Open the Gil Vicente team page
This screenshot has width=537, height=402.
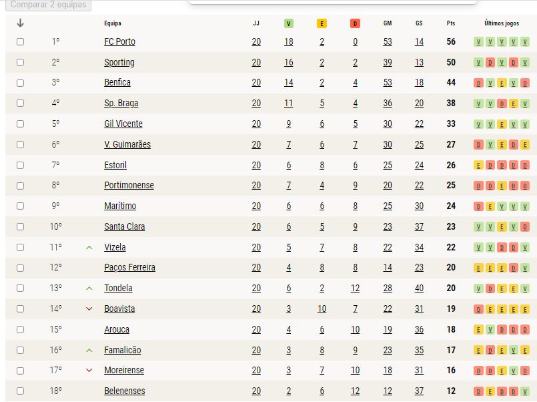point(123,124)
